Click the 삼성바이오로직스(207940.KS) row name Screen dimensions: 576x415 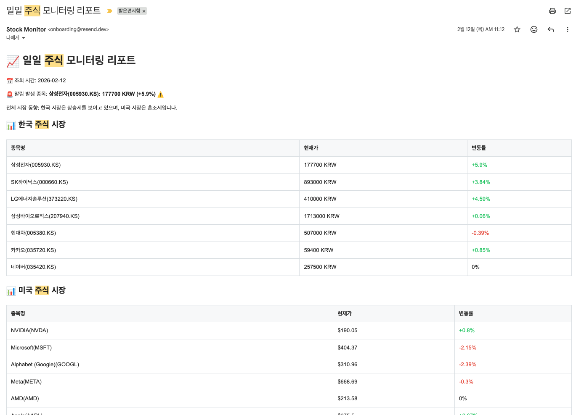tap(45, 216)
